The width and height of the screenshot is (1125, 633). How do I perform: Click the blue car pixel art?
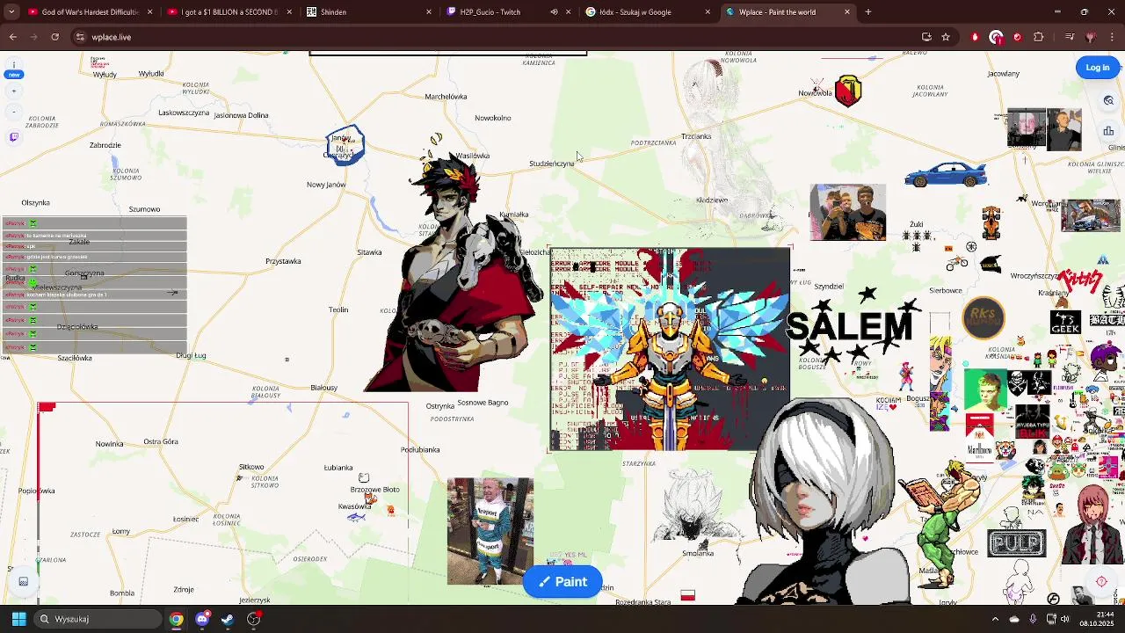946,174
